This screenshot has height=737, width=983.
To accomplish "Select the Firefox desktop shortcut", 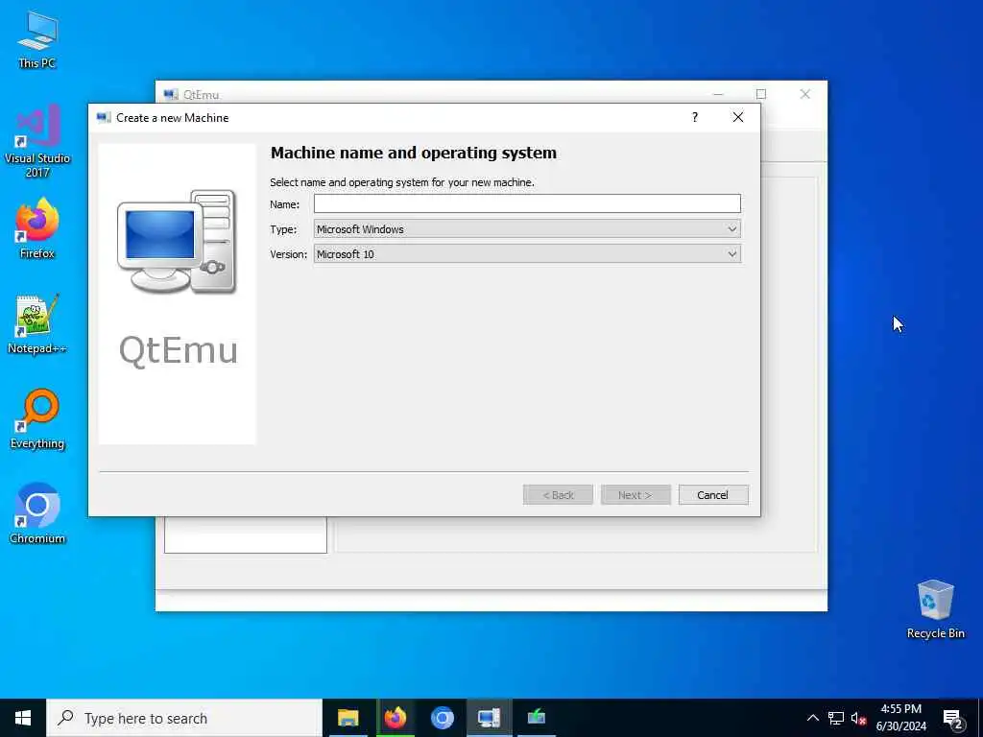I will click(37, 228).
